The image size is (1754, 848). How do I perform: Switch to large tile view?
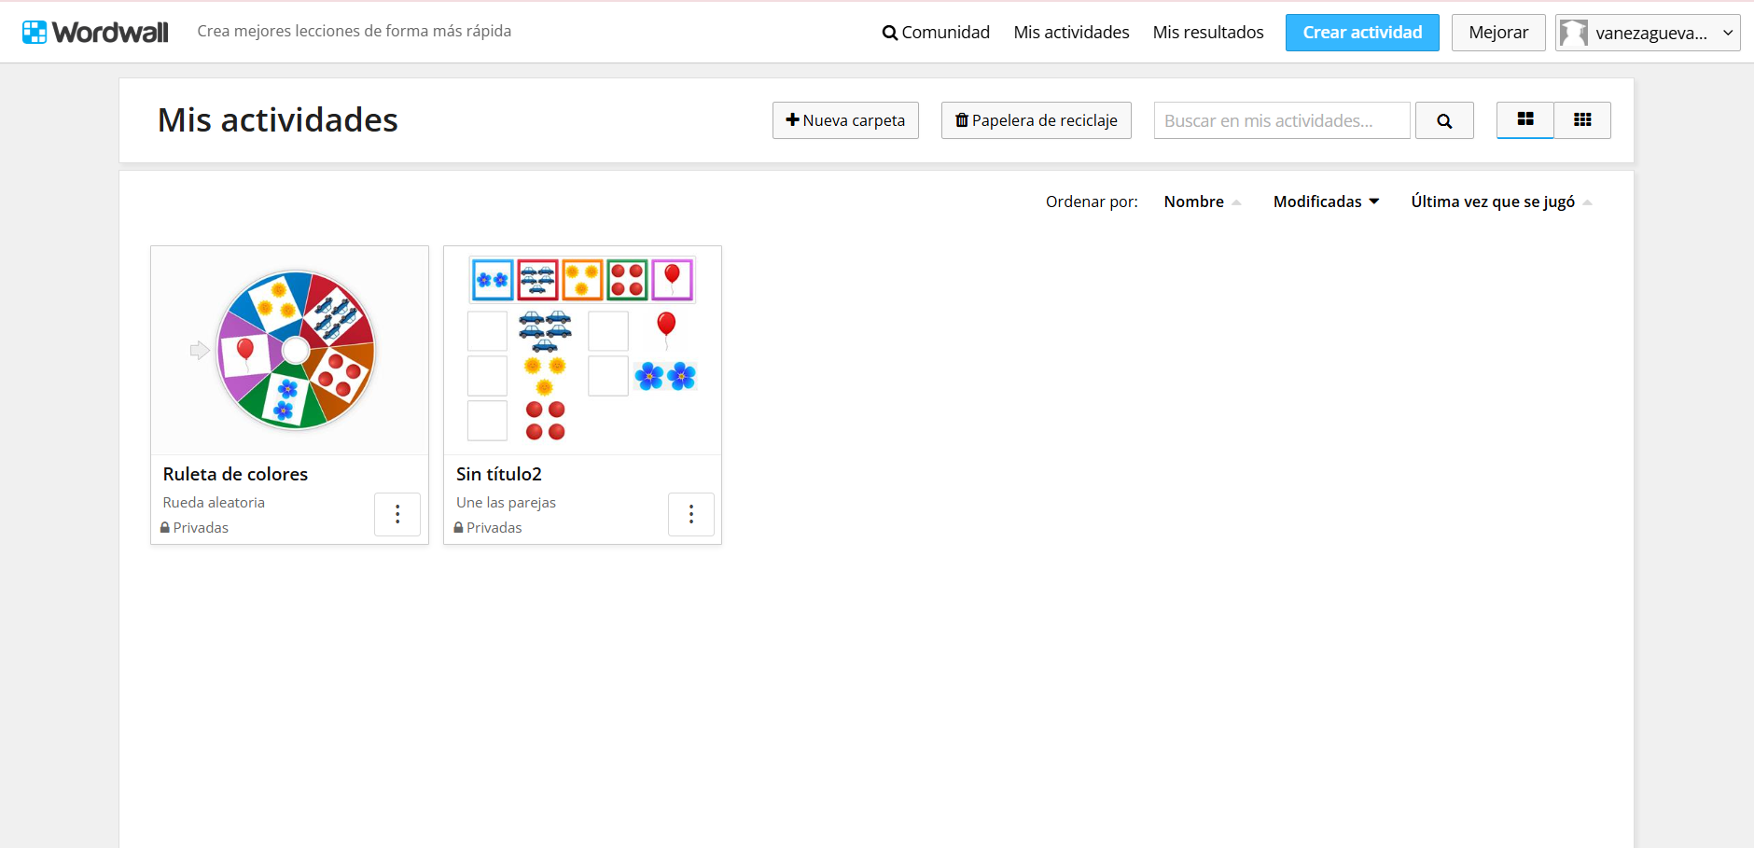pos(1525,120)
